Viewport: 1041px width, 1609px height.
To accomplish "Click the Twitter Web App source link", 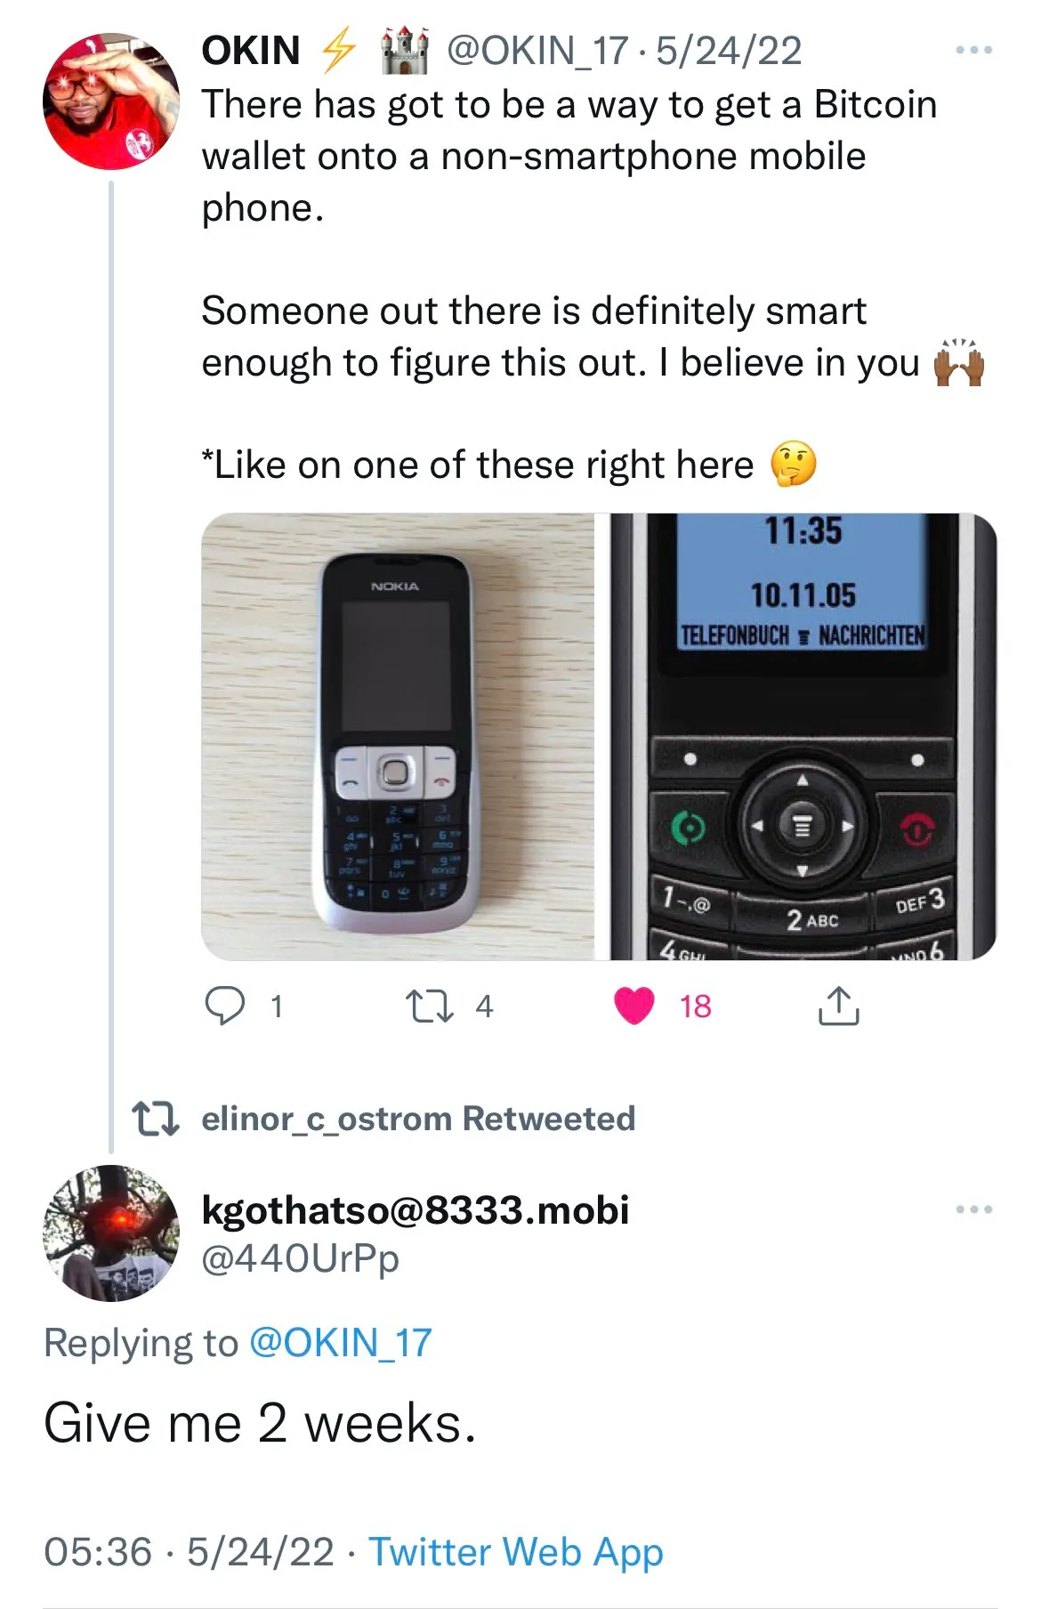I will coord(516,1552).
